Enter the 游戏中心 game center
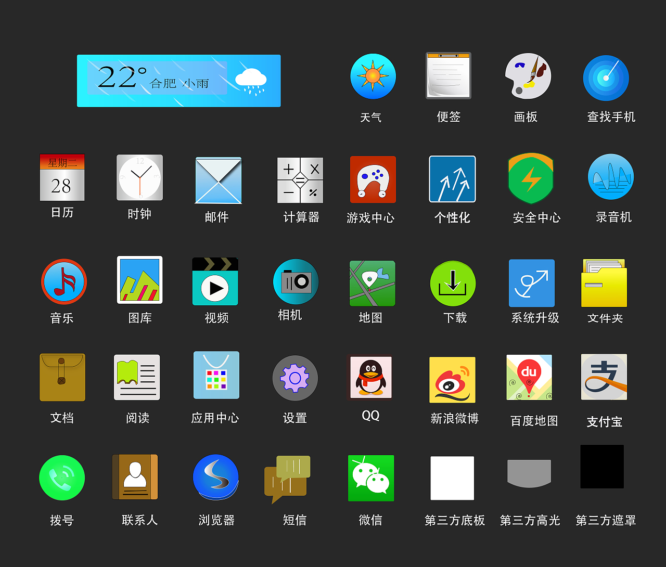Screen dimensions: 666x567 [372, 179]
